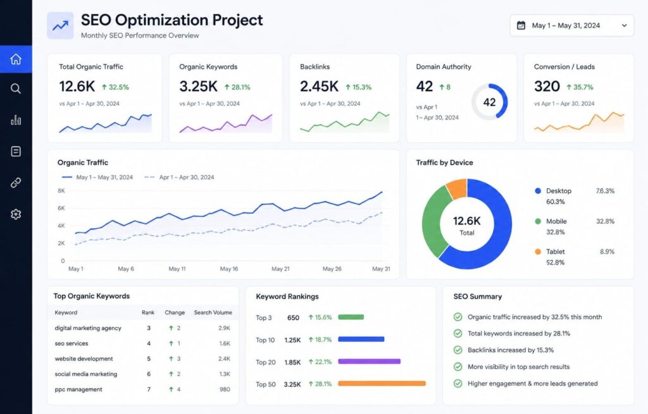Open the backlinks chain sidebar icon
648x414 pixels.
tap(16, 183)
